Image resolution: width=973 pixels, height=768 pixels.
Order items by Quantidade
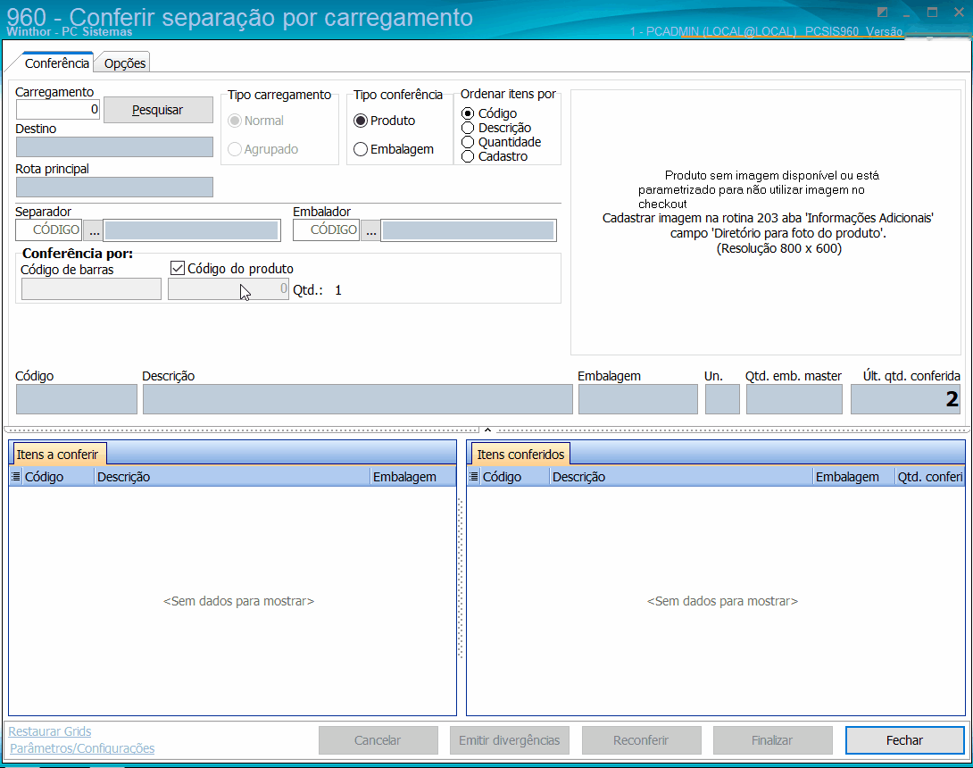(x=468, y=142)
